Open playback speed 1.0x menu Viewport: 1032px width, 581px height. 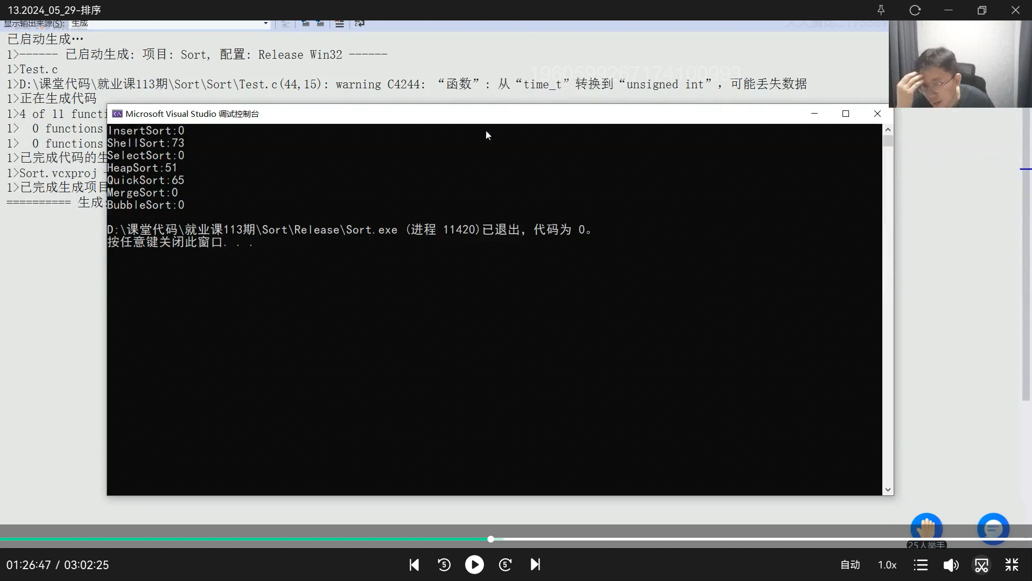point(887,565)
